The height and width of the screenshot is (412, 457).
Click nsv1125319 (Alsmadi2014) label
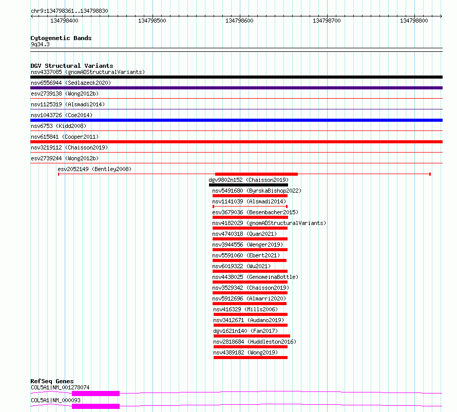tap(68, 104)
